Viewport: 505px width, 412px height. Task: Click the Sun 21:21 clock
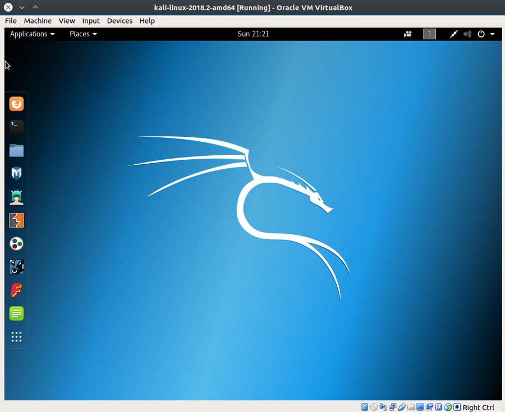pyautogui.click(x=253, y=34)
